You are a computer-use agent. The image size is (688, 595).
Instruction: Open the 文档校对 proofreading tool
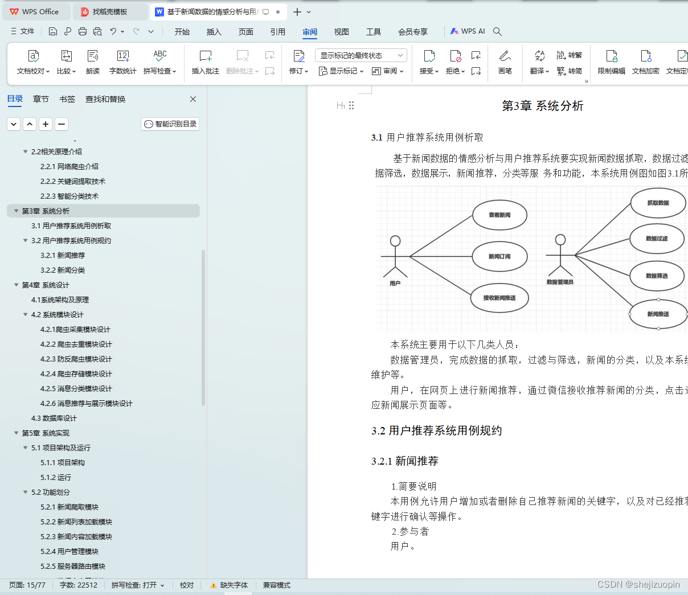pos(33,63)
